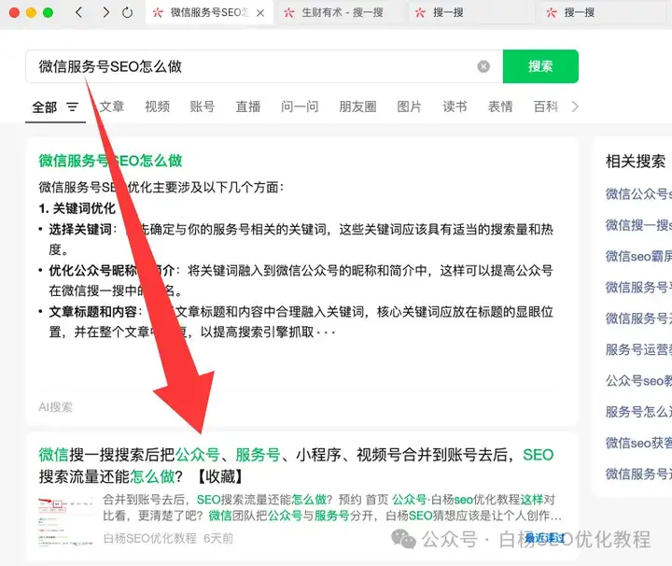Go forward with the forward arrow
Image resolution: width=672 pixels, height=566 pixels.
coord(105,12)
